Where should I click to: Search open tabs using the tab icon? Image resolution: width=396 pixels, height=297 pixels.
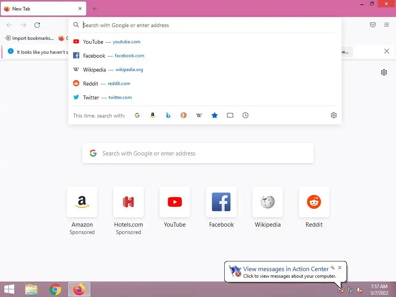230,115
